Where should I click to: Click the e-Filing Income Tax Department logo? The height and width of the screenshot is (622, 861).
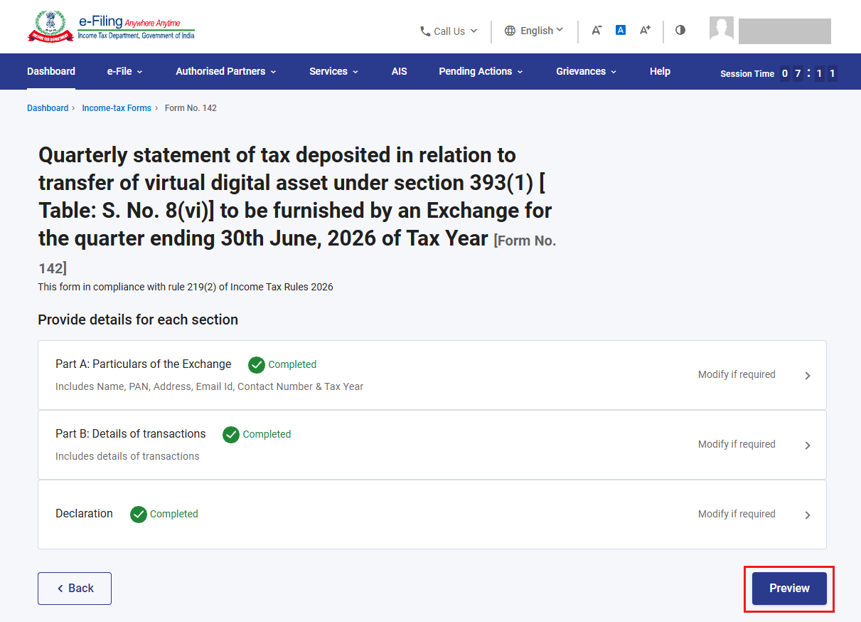[111, 26]
